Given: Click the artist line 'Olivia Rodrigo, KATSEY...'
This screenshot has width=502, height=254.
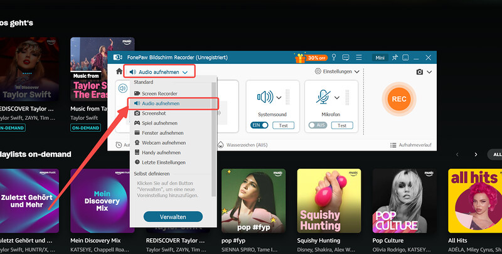Looking at the screenshot, I should pyautogui.click(x=402, y=250).
